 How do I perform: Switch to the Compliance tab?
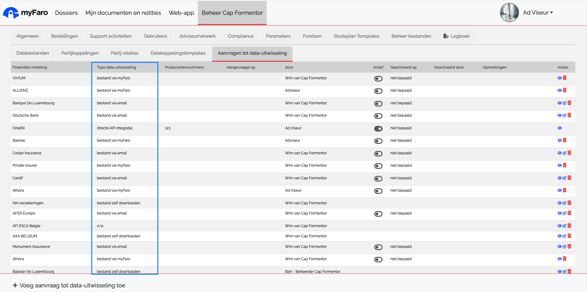coord(241,36)
